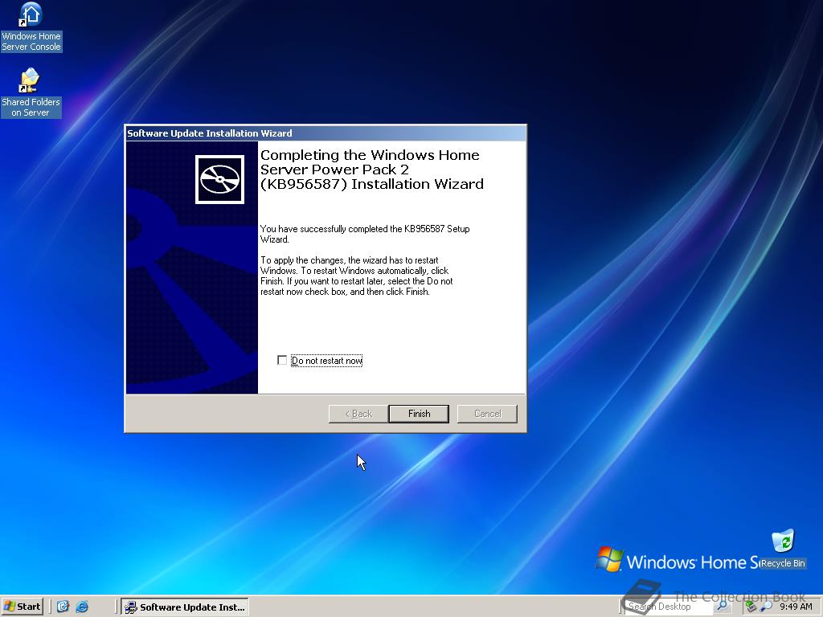Image resolution: width=823 pixels, height=617 pixels.
Task: Click the Software Update Installation Wizard title bar
Action: tap(326, 133)
